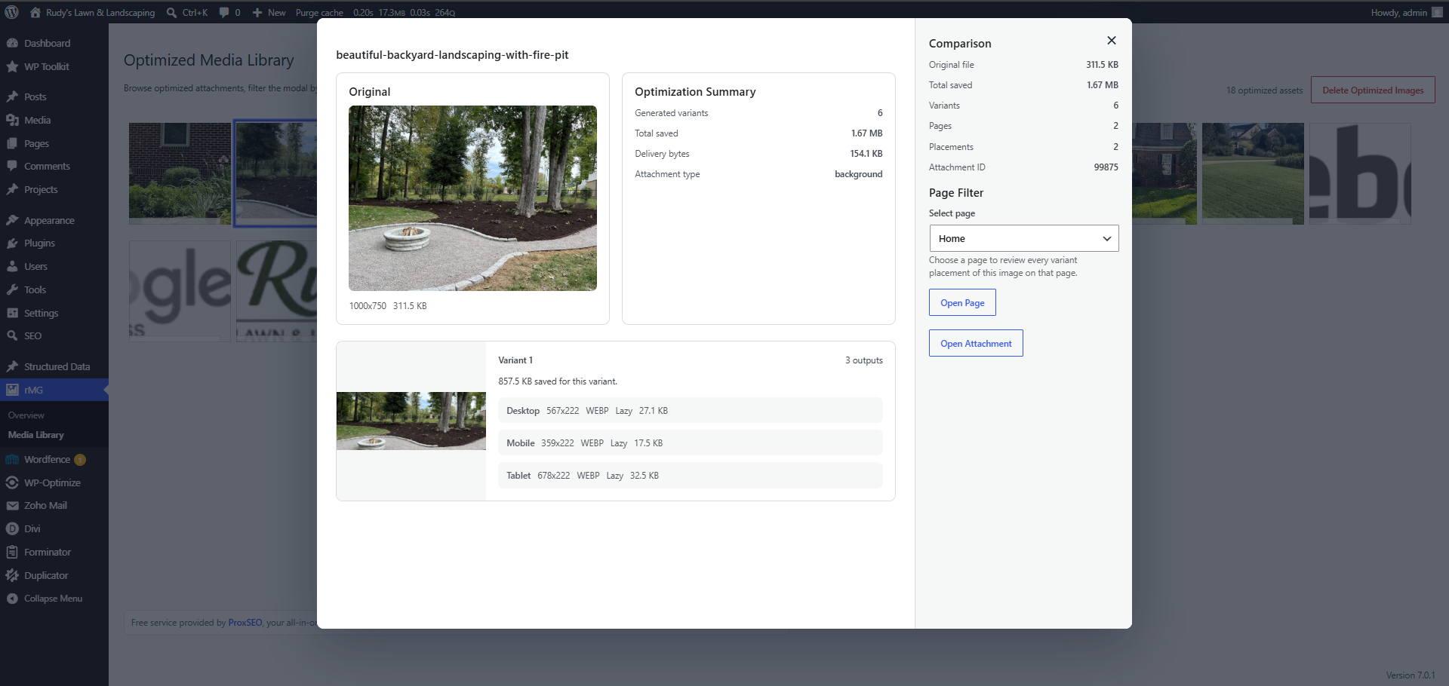The width and height of the screenshot is (1449, 686).
Task: Click Attachment ID value 99875
Action: click(x=1106, y=167)
